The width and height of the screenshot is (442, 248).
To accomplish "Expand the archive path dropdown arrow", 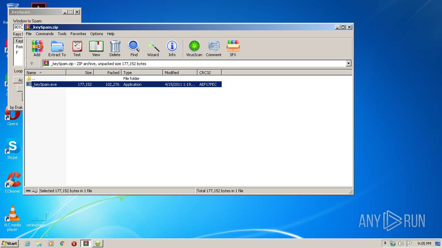I will tap(348, 63).
